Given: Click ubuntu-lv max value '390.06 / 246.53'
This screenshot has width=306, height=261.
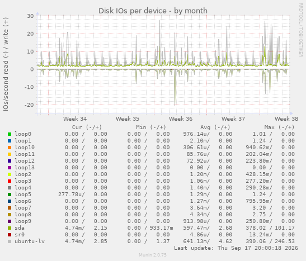Looking at the screenshot, I should [x=270, y=241].
